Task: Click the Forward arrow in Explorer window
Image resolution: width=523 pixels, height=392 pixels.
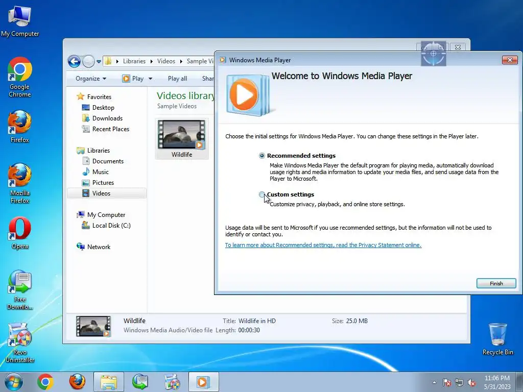Action: click(88, 61)
